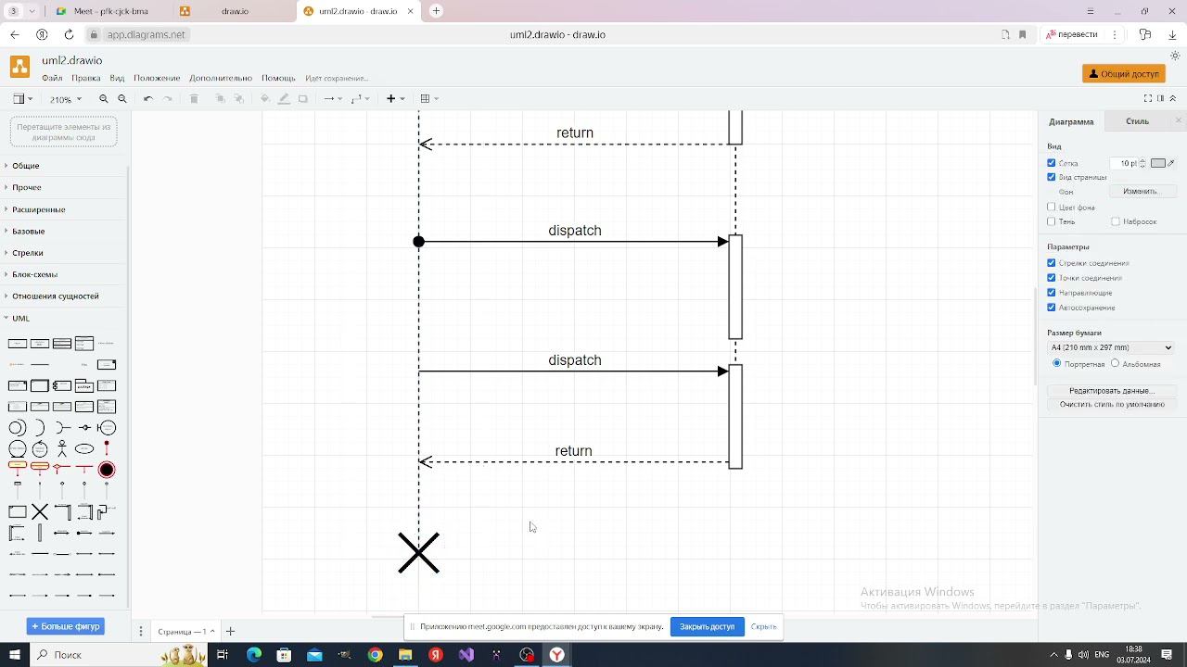Click the line color pencil icon
Image resolution: width=1187 pixels, height=667 pixels.
[x=284, y=99]
